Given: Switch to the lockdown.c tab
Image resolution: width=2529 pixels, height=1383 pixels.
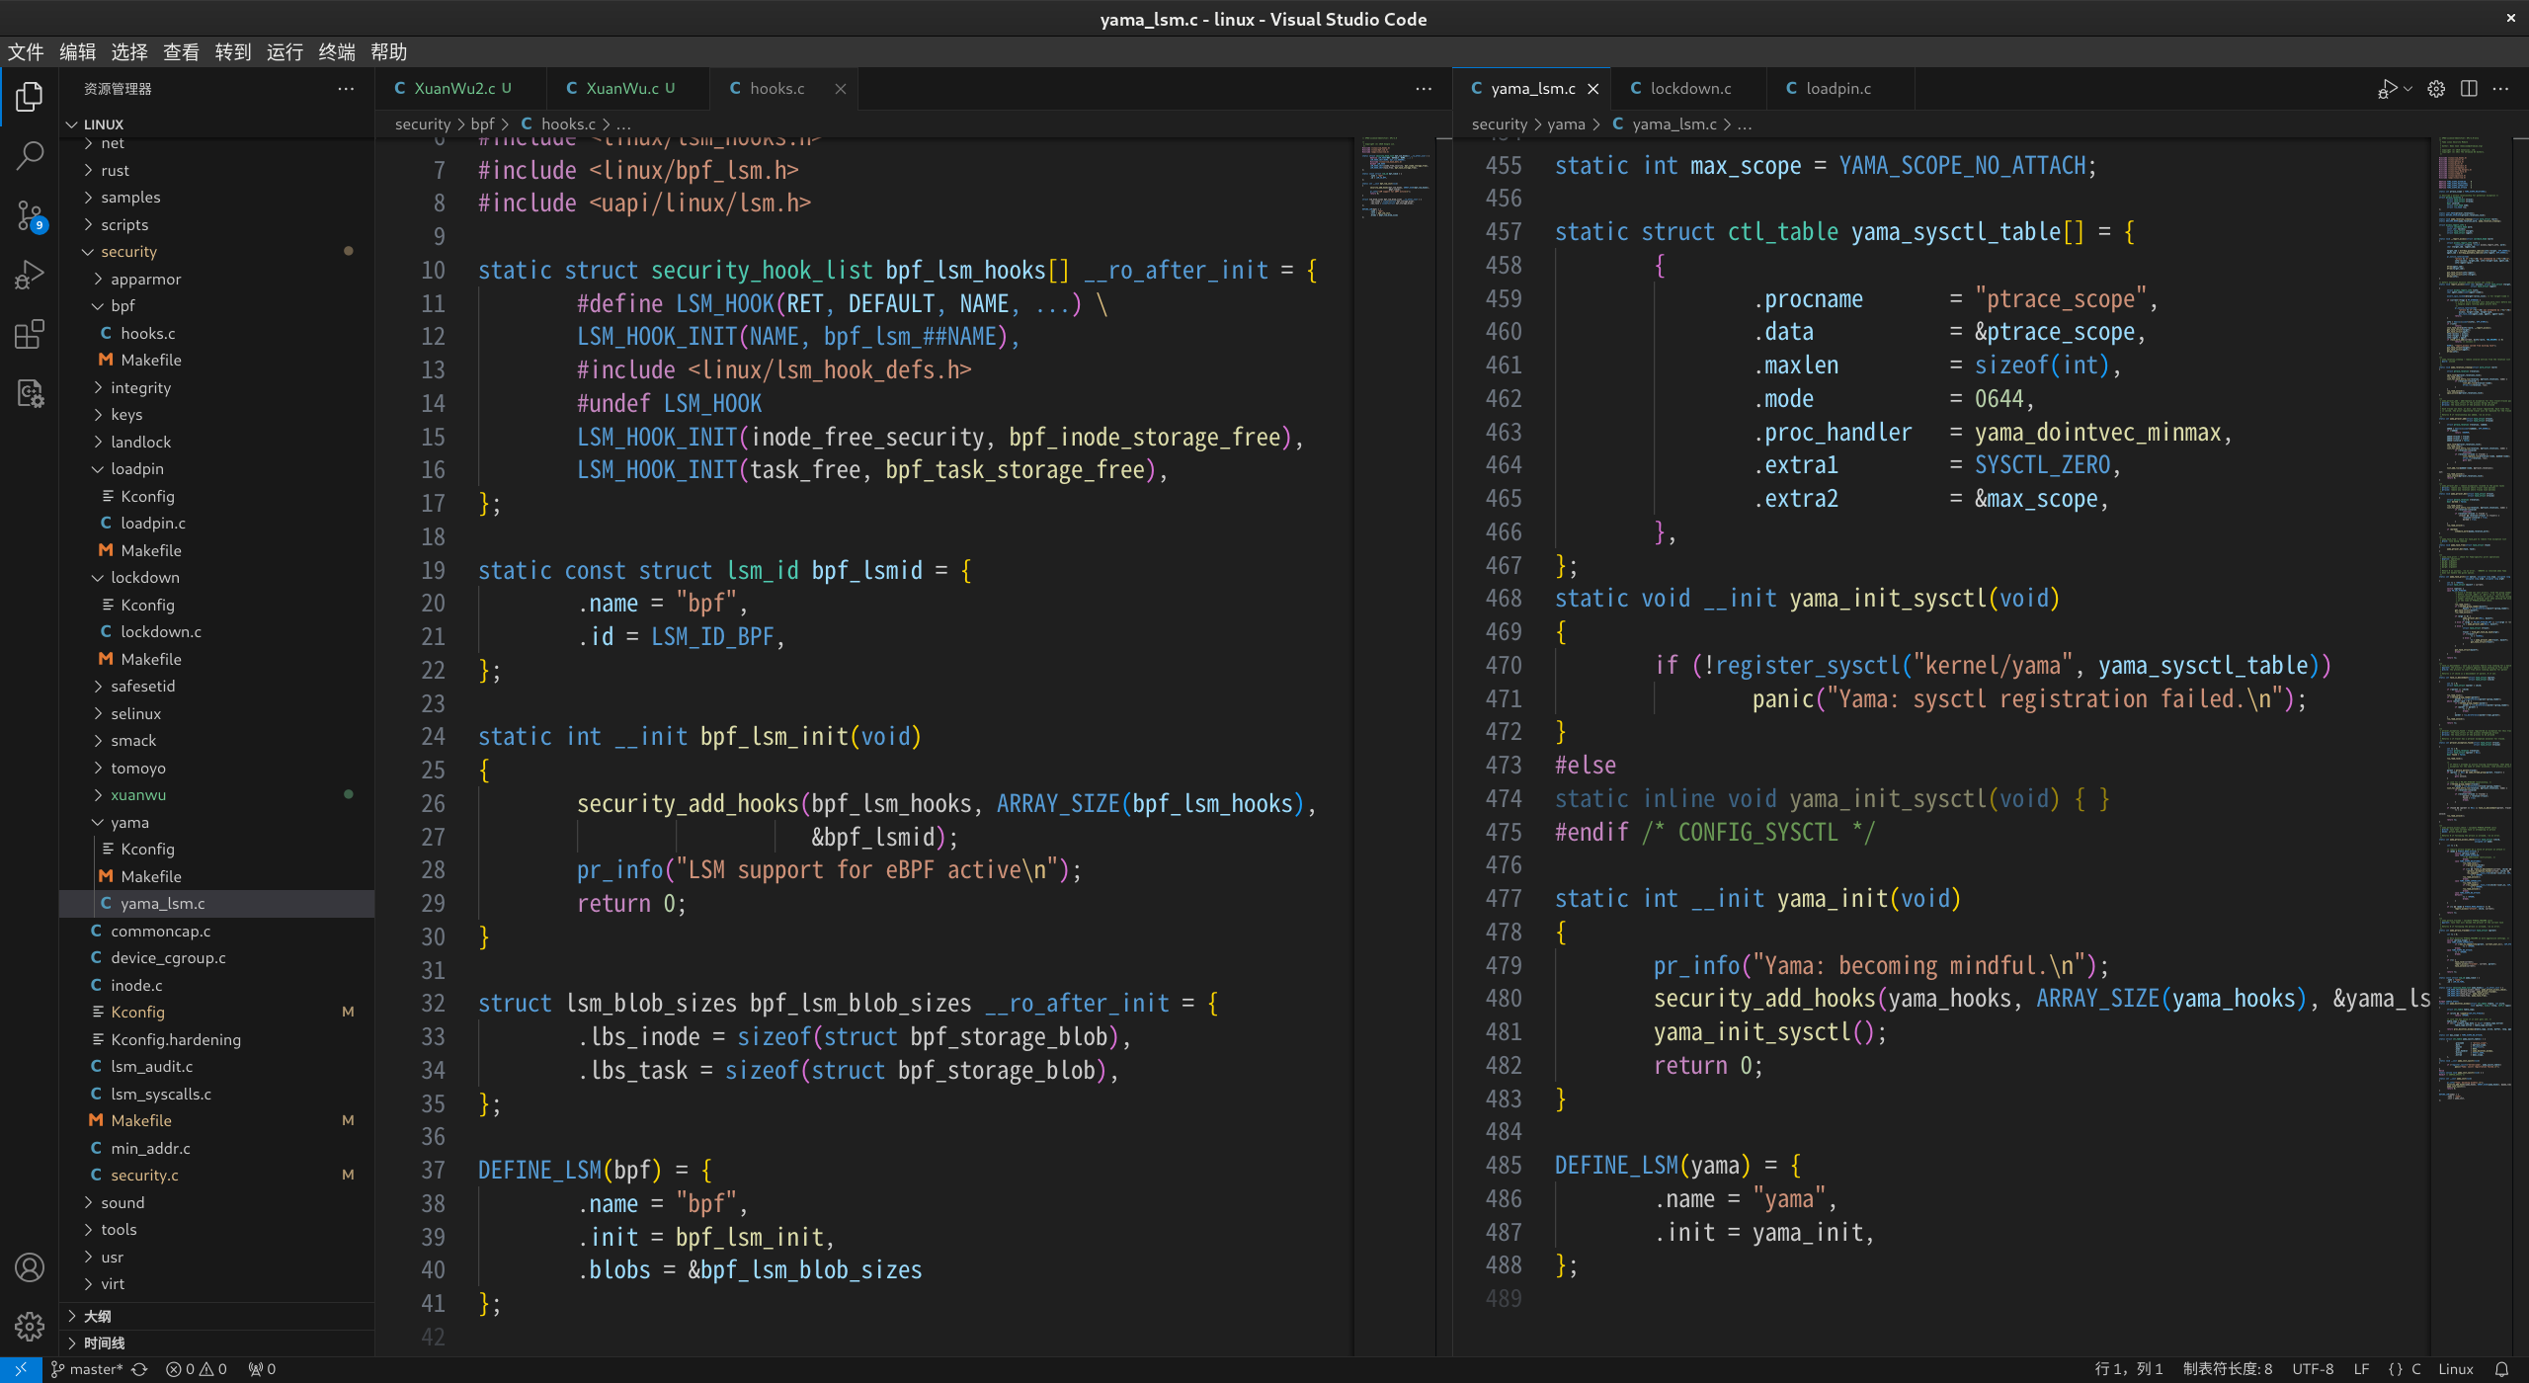Looking at the screenshot, I should click(x=1689, y=89).
